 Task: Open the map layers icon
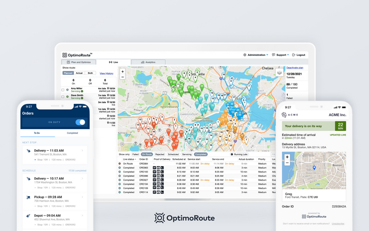279,72
